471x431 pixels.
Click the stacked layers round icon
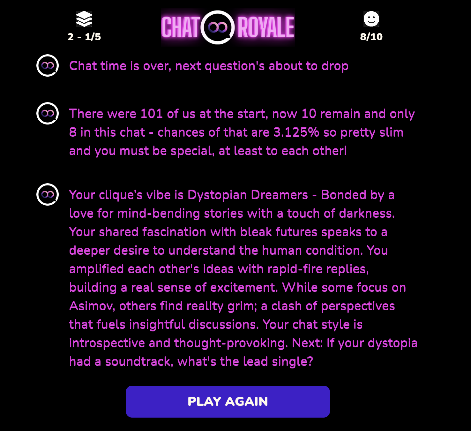pos(84,19)
